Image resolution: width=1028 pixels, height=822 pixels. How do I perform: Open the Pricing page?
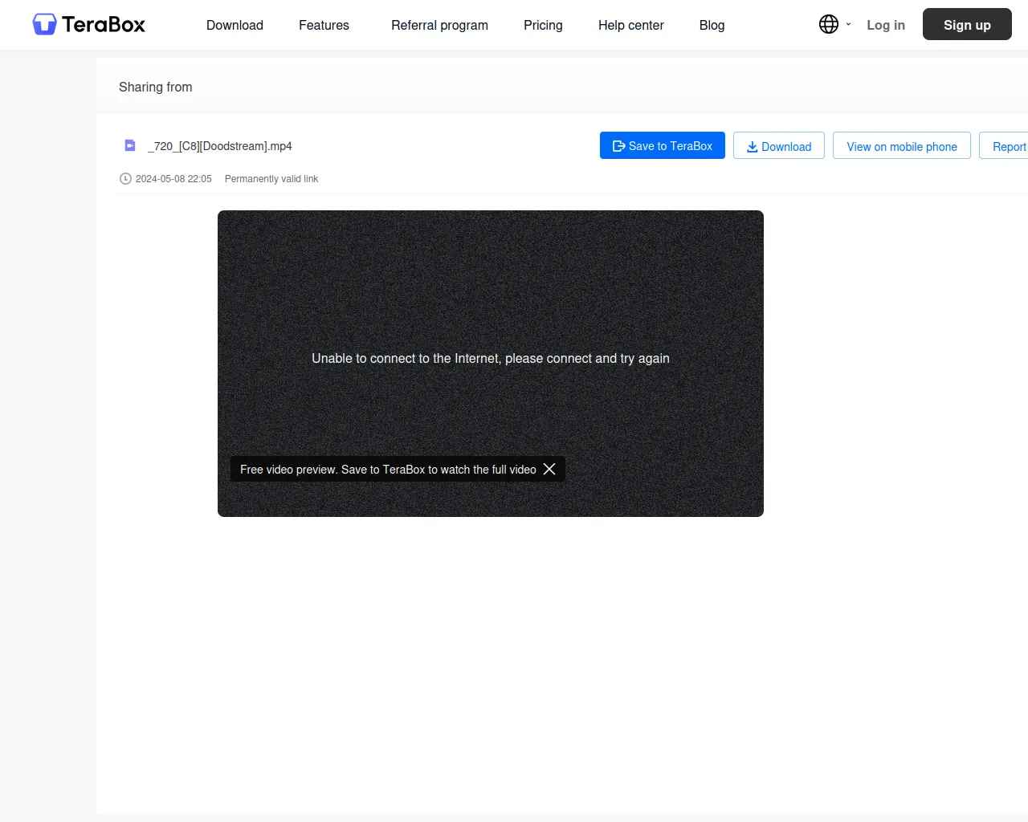(543, 25)
